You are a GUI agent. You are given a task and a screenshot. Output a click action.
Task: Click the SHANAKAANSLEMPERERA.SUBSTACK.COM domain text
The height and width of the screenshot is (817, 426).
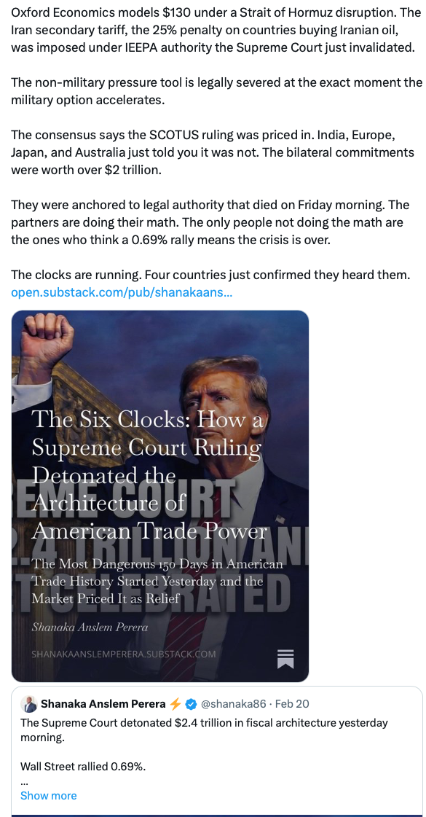pyautogui.click(x=123, y=654)
